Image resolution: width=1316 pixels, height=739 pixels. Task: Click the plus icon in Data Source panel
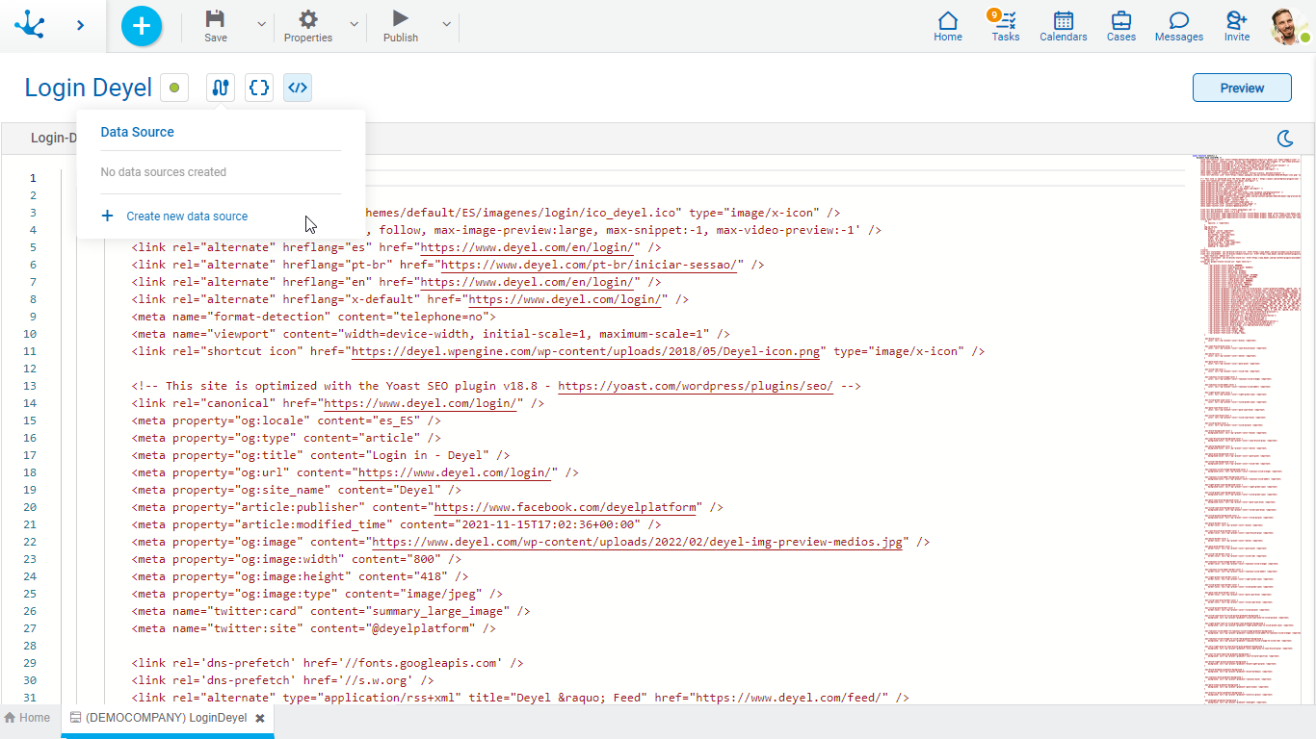(x=107, y=217)
